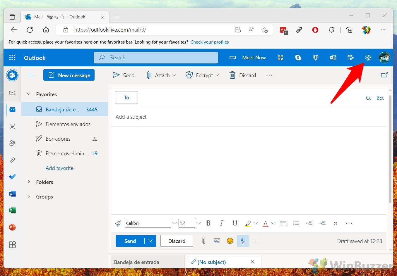Toggle Underline formatting
397x276 pixels.
point(235,223)
